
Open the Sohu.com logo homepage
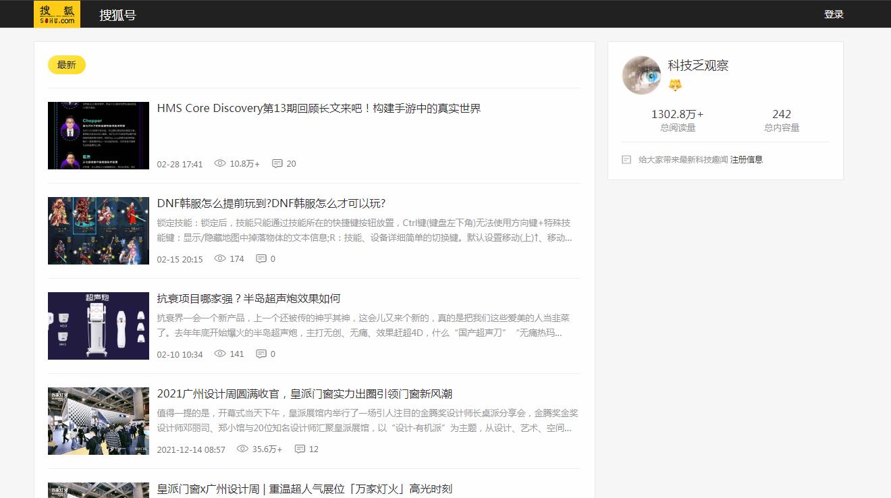[57, 13]
